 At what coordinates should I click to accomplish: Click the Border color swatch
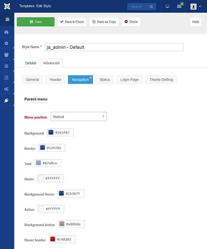[x=43, y=147]
